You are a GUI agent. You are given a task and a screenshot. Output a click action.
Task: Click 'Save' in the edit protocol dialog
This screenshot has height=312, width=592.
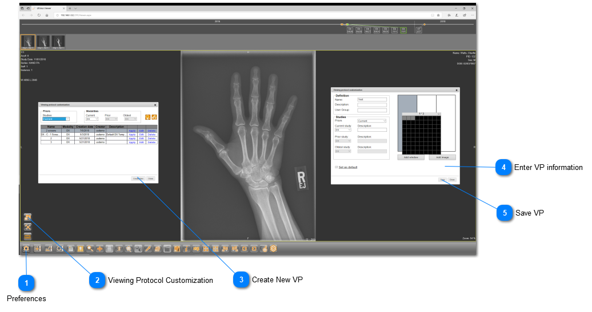pyautogui.click(x=442, y=179)
